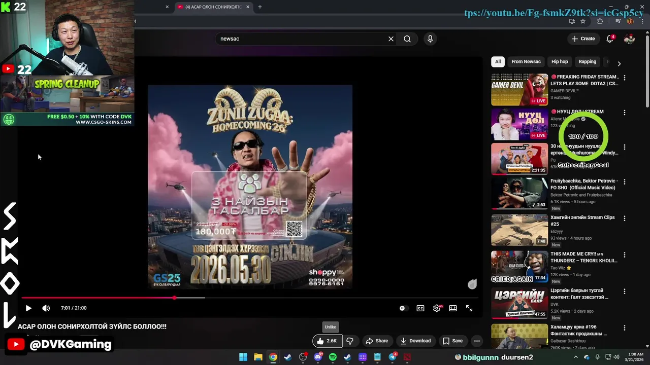Click the Download button
The width and height of the screenshot is (650, 365).
pyautogui.click(x=415, y=341)
